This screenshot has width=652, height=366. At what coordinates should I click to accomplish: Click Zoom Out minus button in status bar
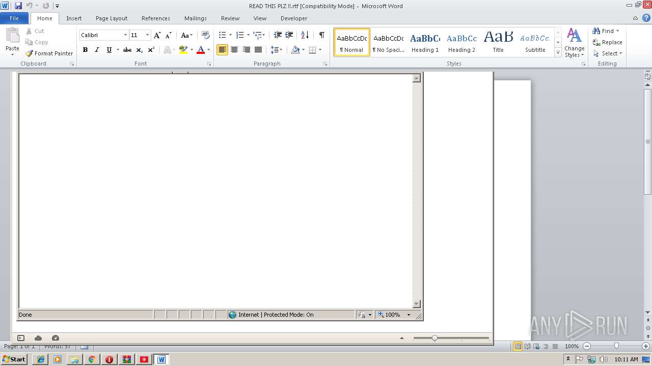[x=587, y=346]
